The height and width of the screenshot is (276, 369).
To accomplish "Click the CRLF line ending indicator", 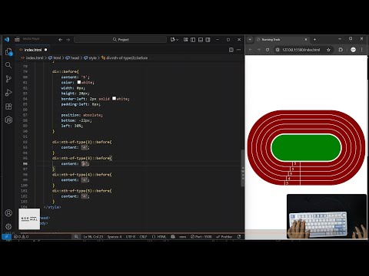I will pos(143,237).
